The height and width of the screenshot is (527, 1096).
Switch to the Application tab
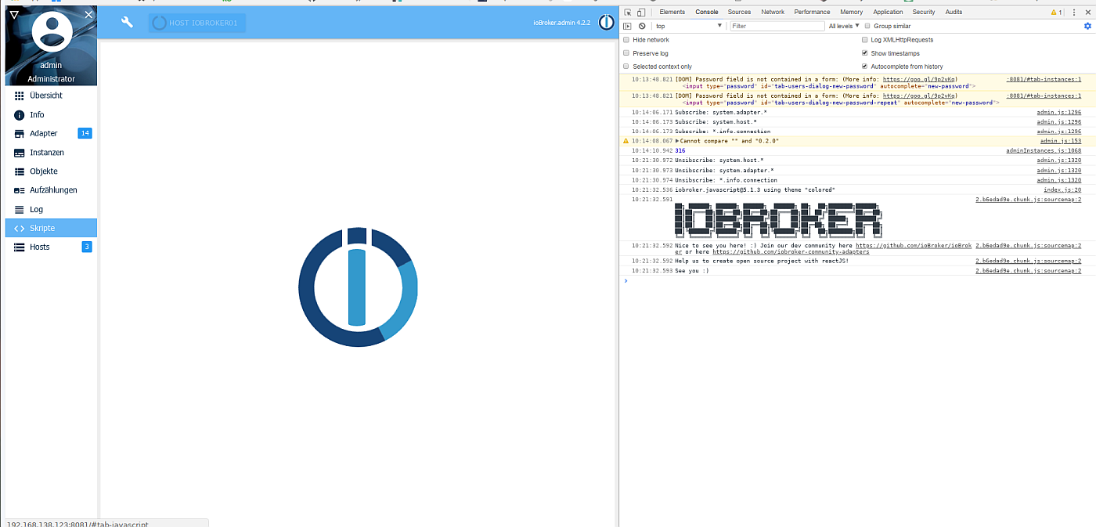pyautogui.click(x=888, y=12)
